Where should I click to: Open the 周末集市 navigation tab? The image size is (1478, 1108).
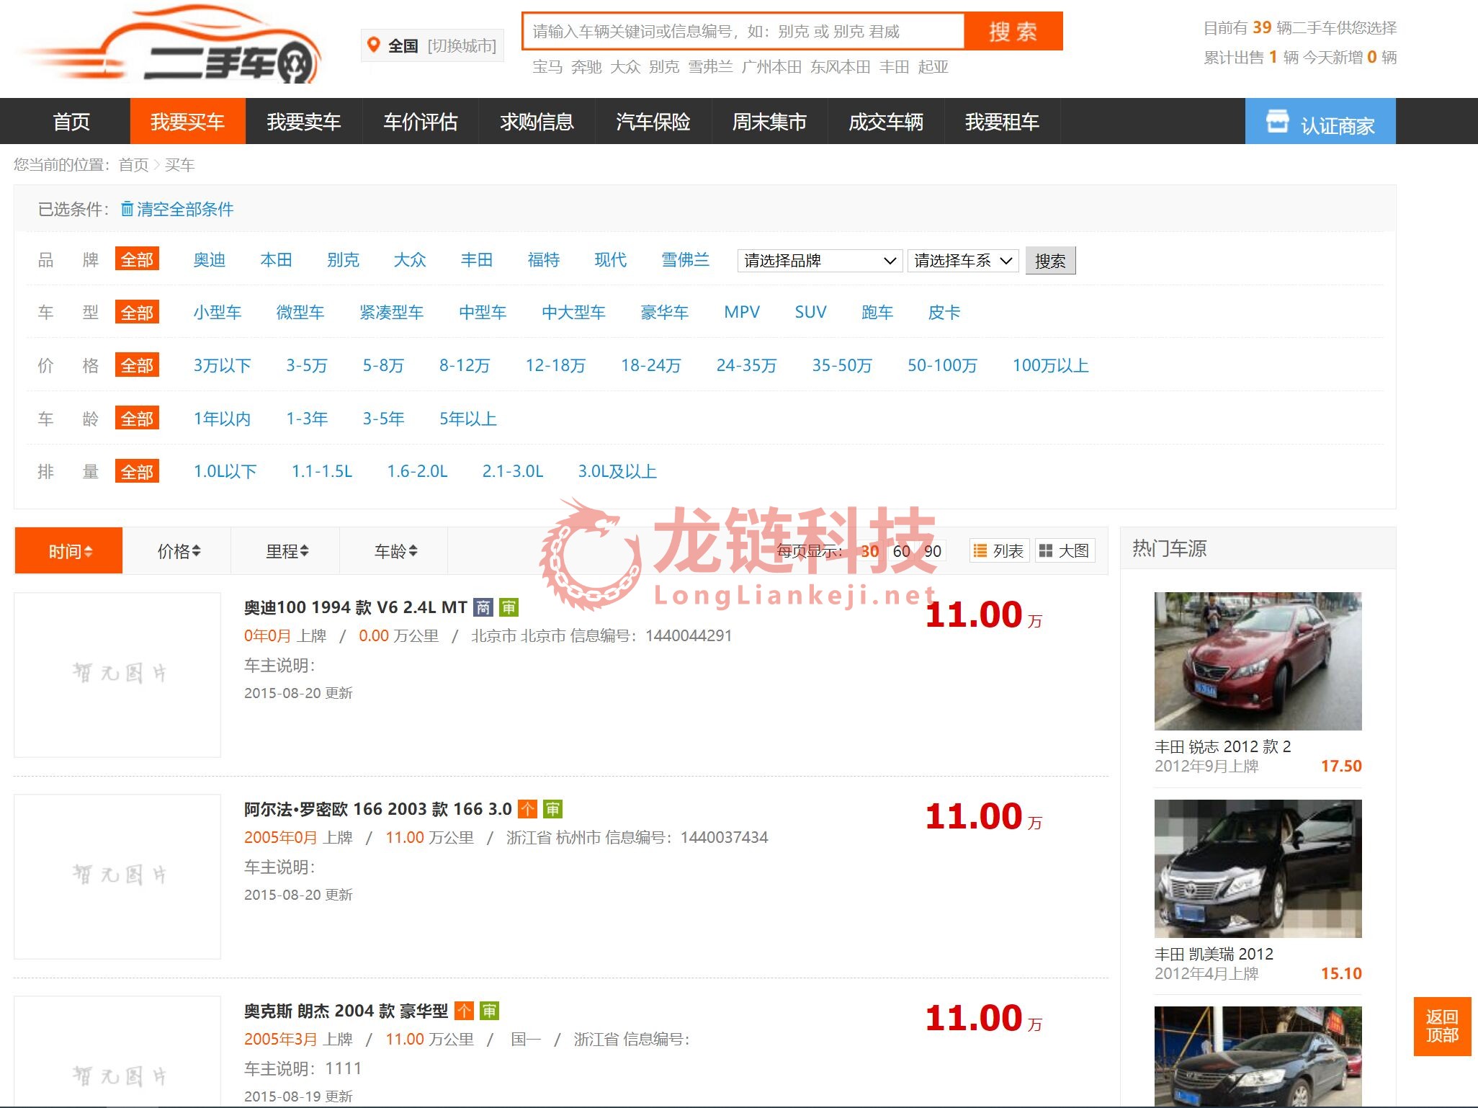769,121
